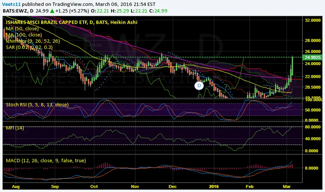Click the green up-arrow change indicator

pyautogui.click(x=52, y=11)
